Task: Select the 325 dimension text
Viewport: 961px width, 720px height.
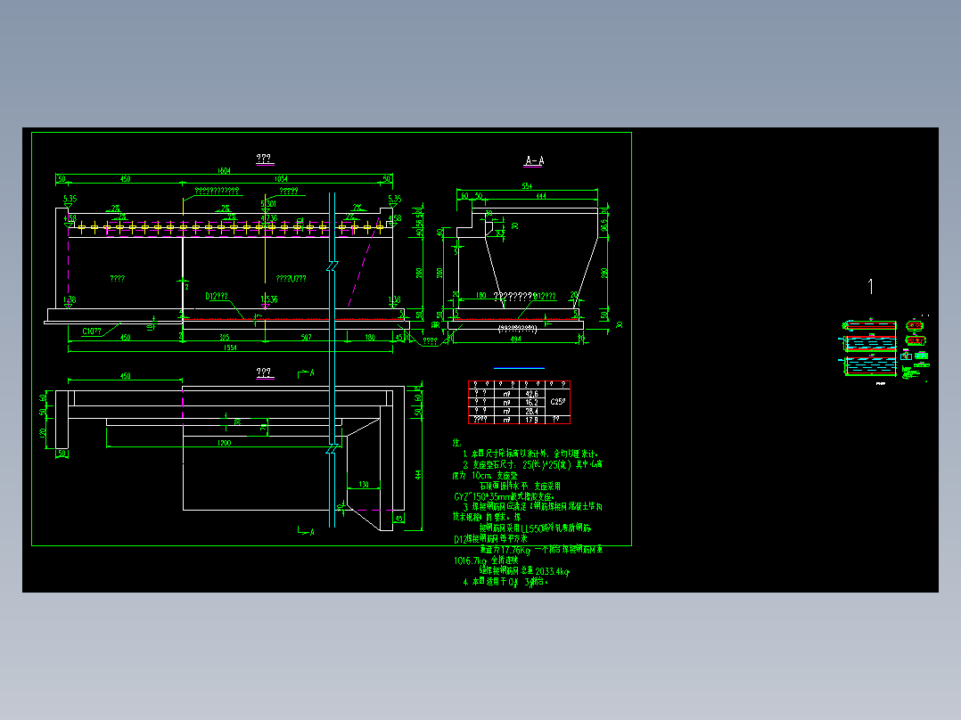Action: (224, 337)
